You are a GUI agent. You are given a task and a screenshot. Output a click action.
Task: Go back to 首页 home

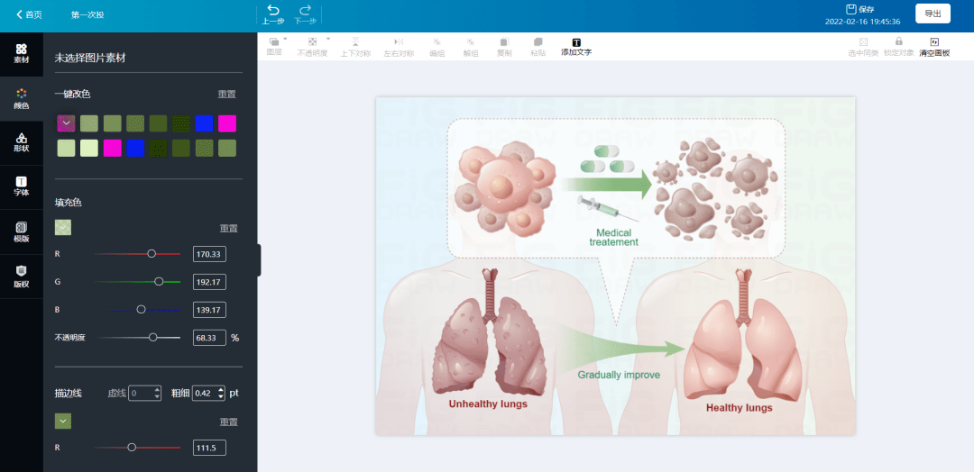[29, 14]
